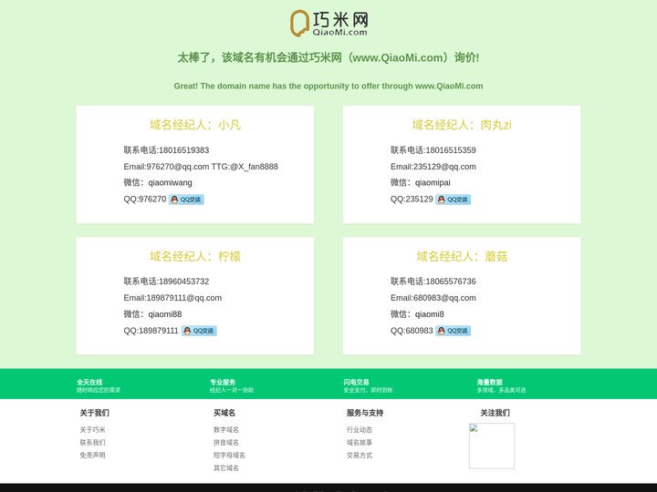Open the 域名故事 footer link

point(360,443)
